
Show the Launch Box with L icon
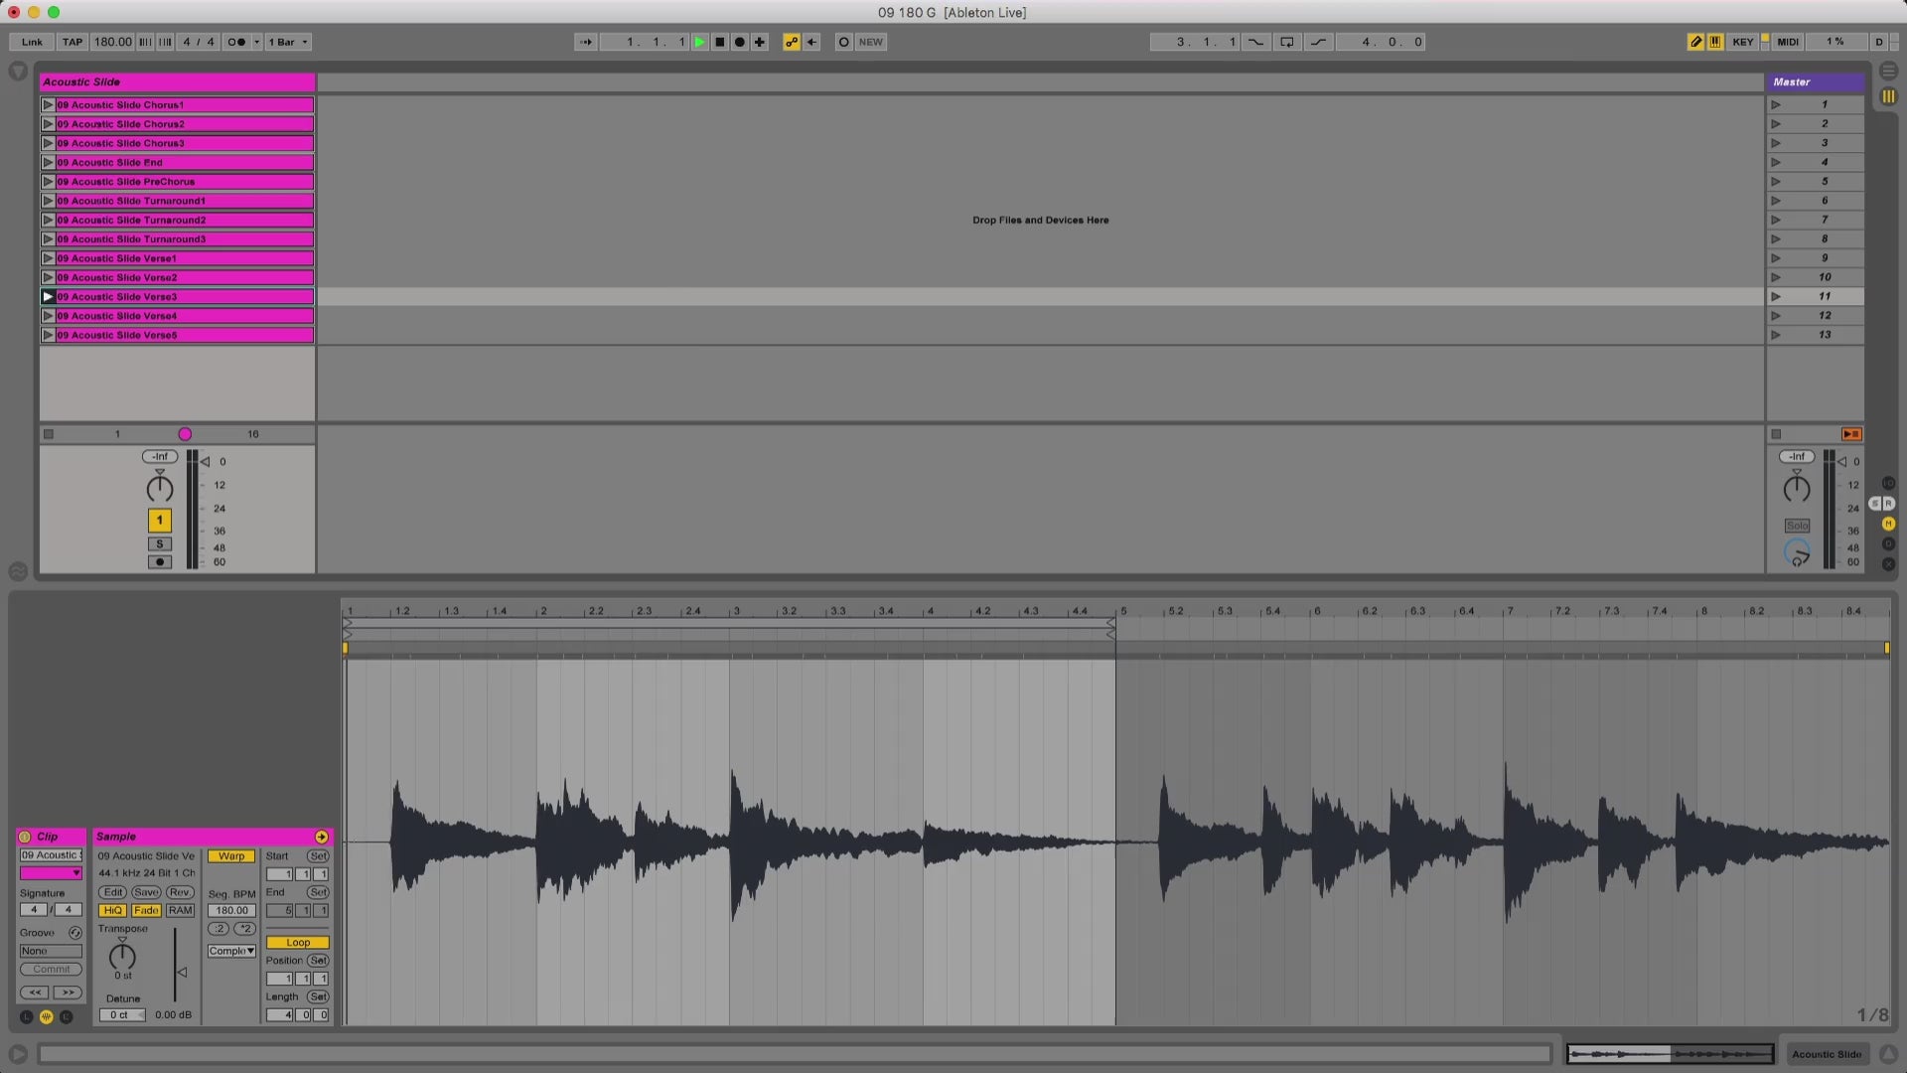[26, 1016]
